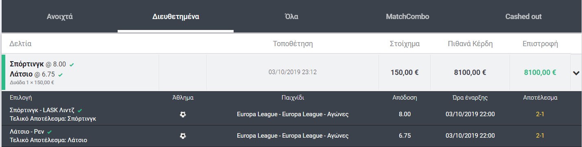Click the Επιστροφή column header
This screenshot has width=582, height=147.
coord(540,43)
